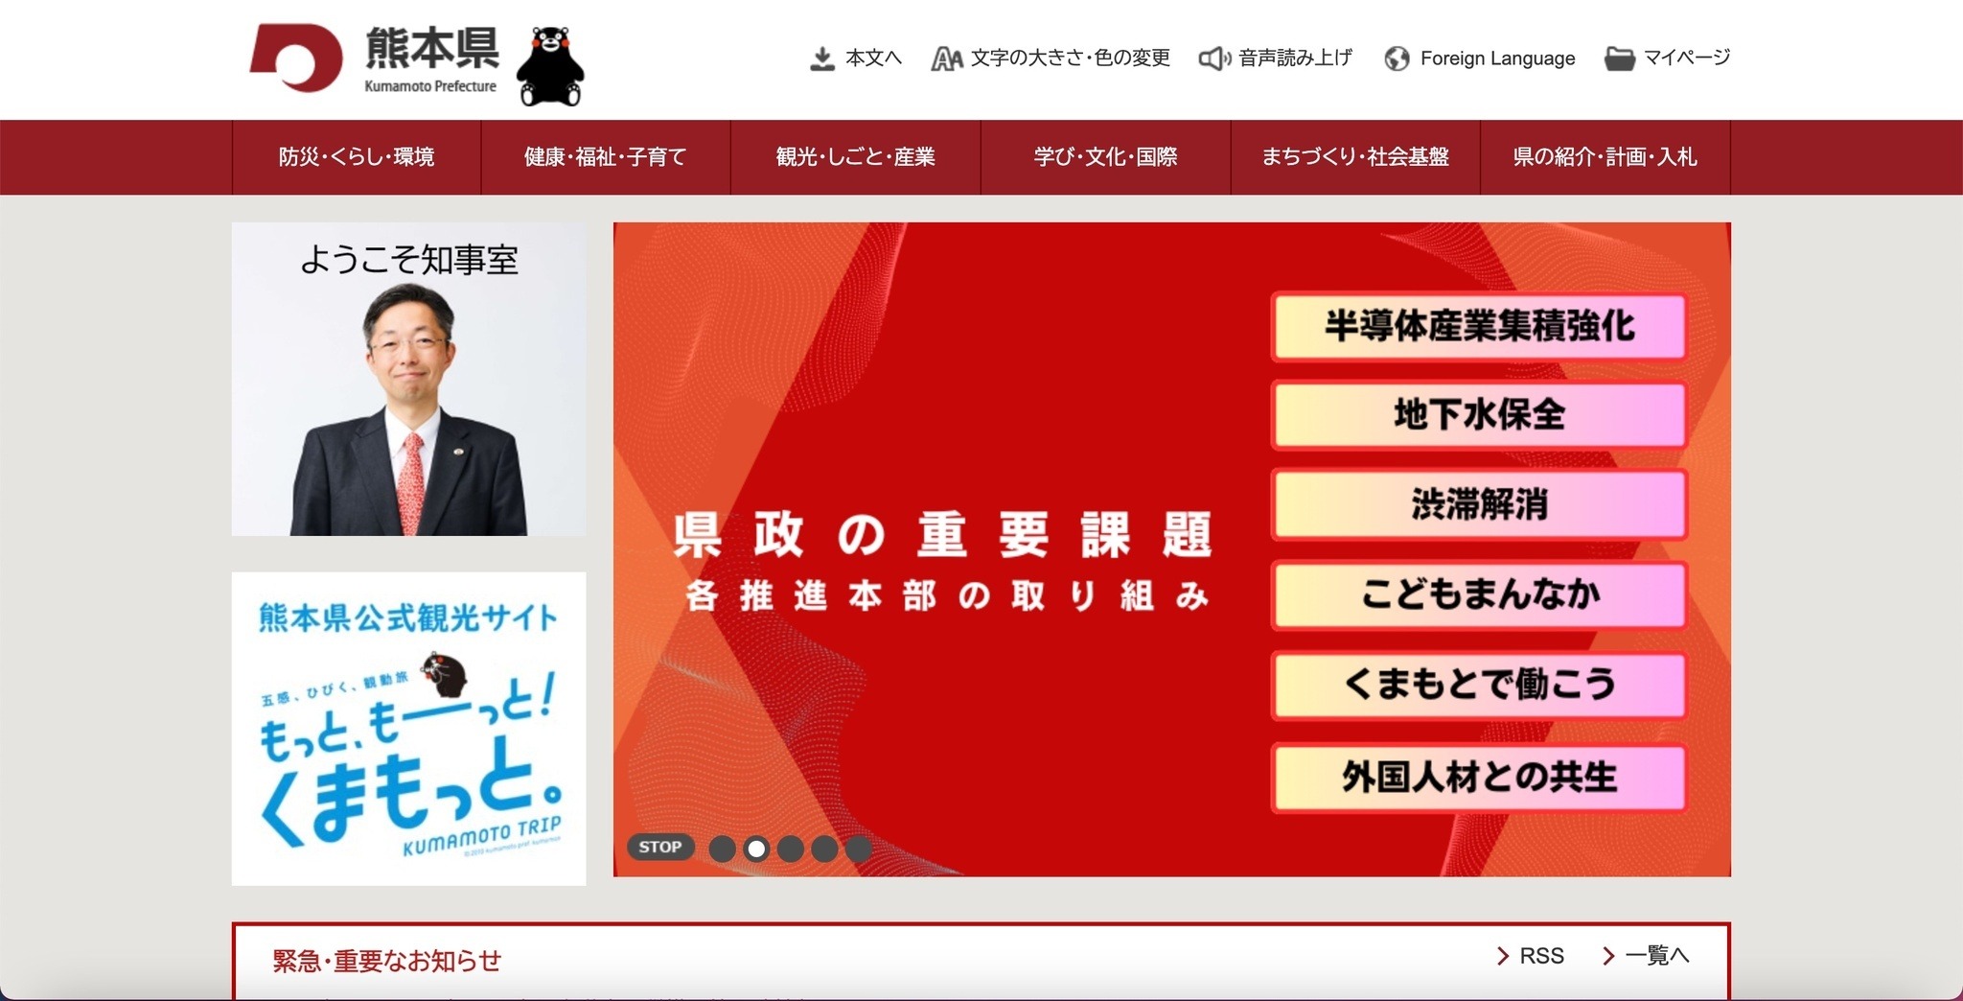
Task: Expand the 健康・福祉・子育て navigation section
Action: [x=605, y=156]
